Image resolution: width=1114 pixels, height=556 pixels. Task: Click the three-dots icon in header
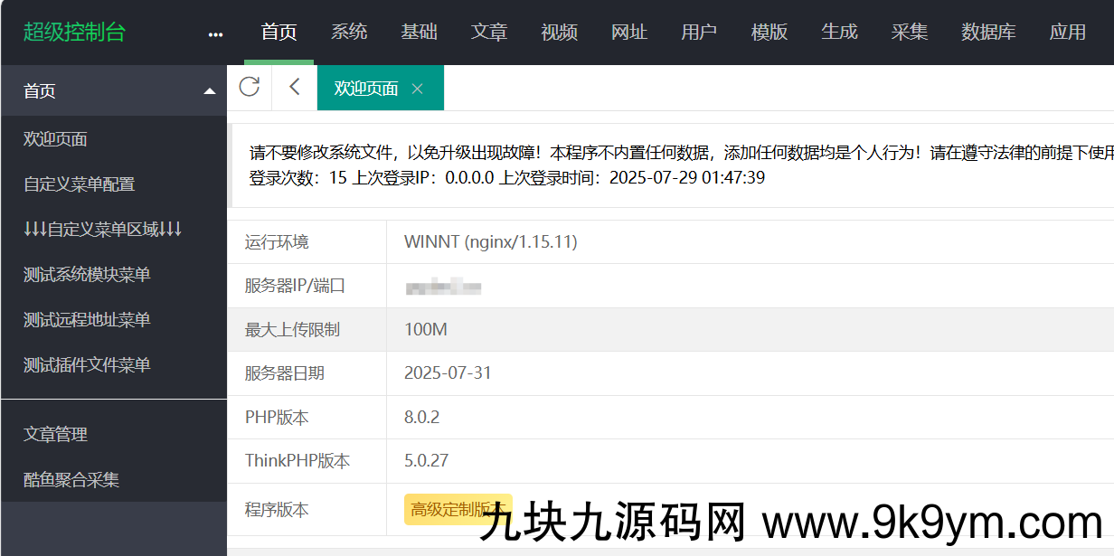point(215,34)
